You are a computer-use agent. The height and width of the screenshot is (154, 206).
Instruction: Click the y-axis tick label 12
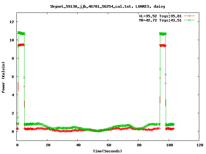coord(12,22)
